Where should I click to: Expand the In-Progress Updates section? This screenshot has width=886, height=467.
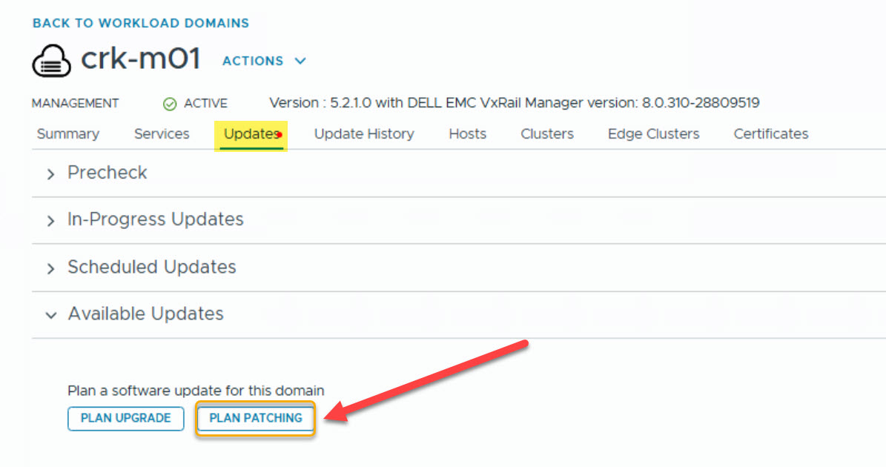[x=51, y=221]
